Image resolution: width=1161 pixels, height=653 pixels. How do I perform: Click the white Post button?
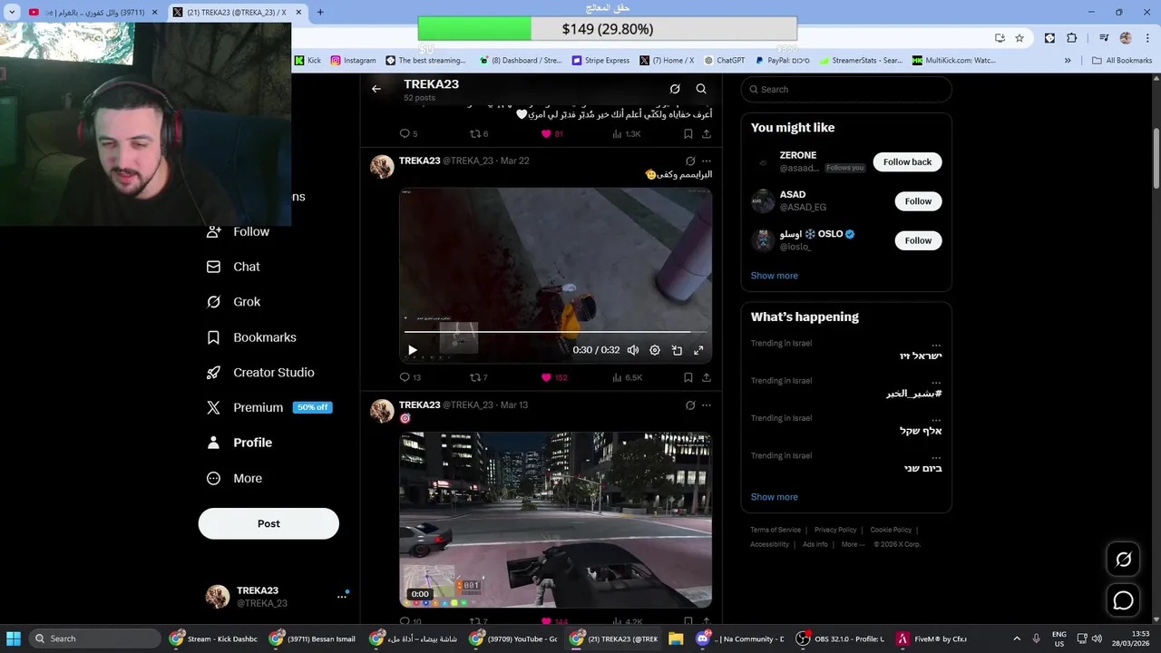(x=268, y=523)
